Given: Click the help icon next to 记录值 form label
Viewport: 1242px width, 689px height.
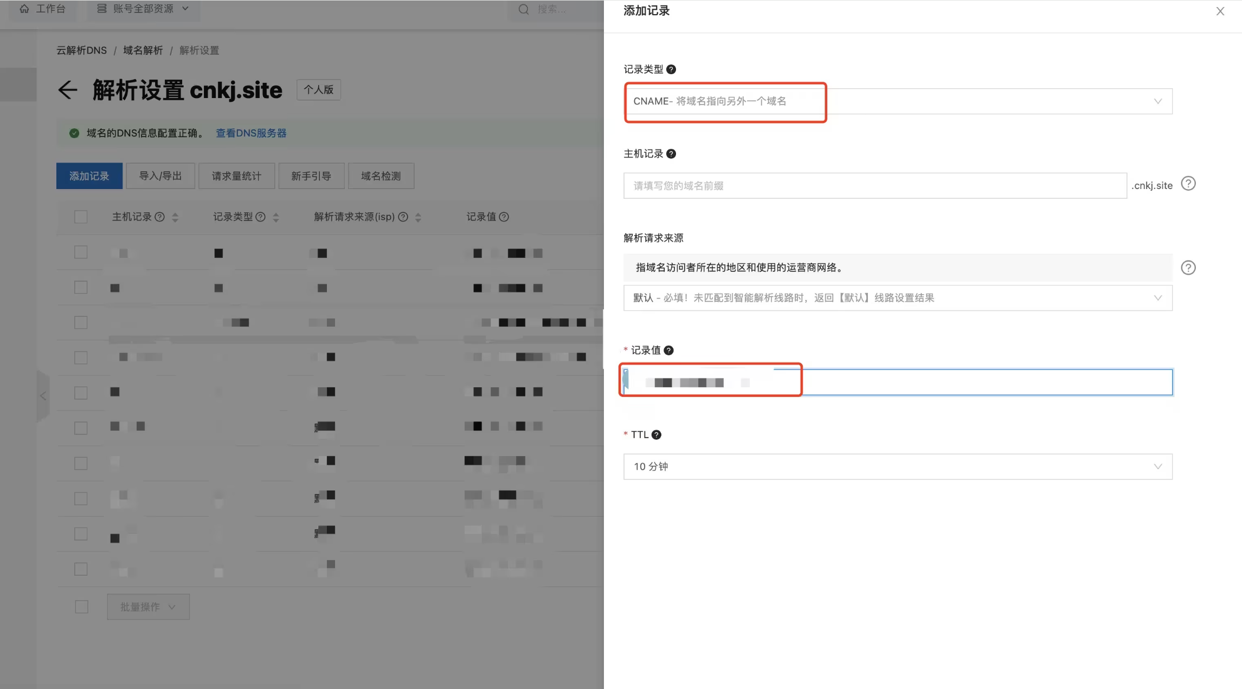Looking at the screenshot, I should (669, 350).
